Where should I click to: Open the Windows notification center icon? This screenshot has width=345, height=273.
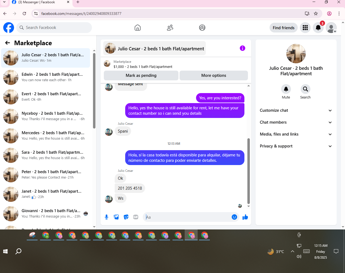point(336,251)
